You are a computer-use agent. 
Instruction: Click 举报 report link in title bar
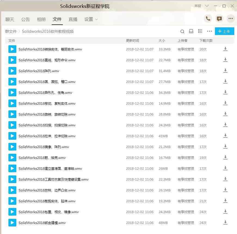click(198, 6)
